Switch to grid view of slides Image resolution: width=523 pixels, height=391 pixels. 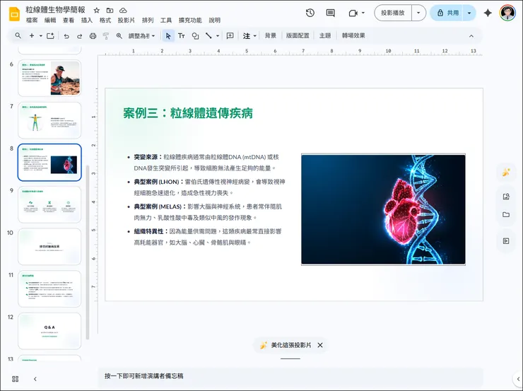pos(16,379)
